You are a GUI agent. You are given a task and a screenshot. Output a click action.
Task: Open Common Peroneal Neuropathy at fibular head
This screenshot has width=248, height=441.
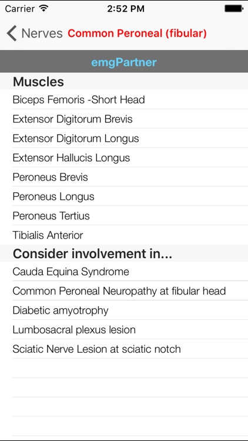click(x=124, y=291)
